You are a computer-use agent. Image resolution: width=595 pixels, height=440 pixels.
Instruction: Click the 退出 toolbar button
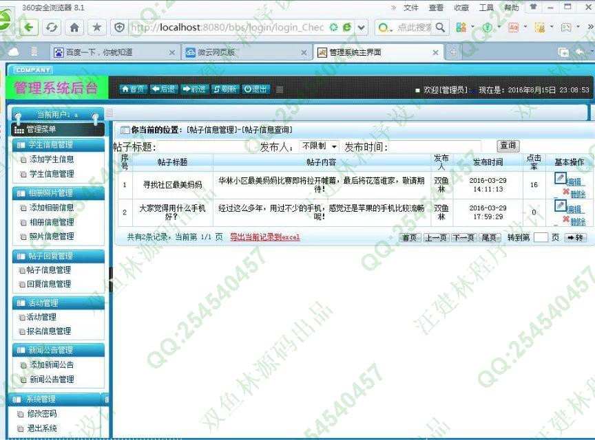pyautogui.click(x=255, y=89)
